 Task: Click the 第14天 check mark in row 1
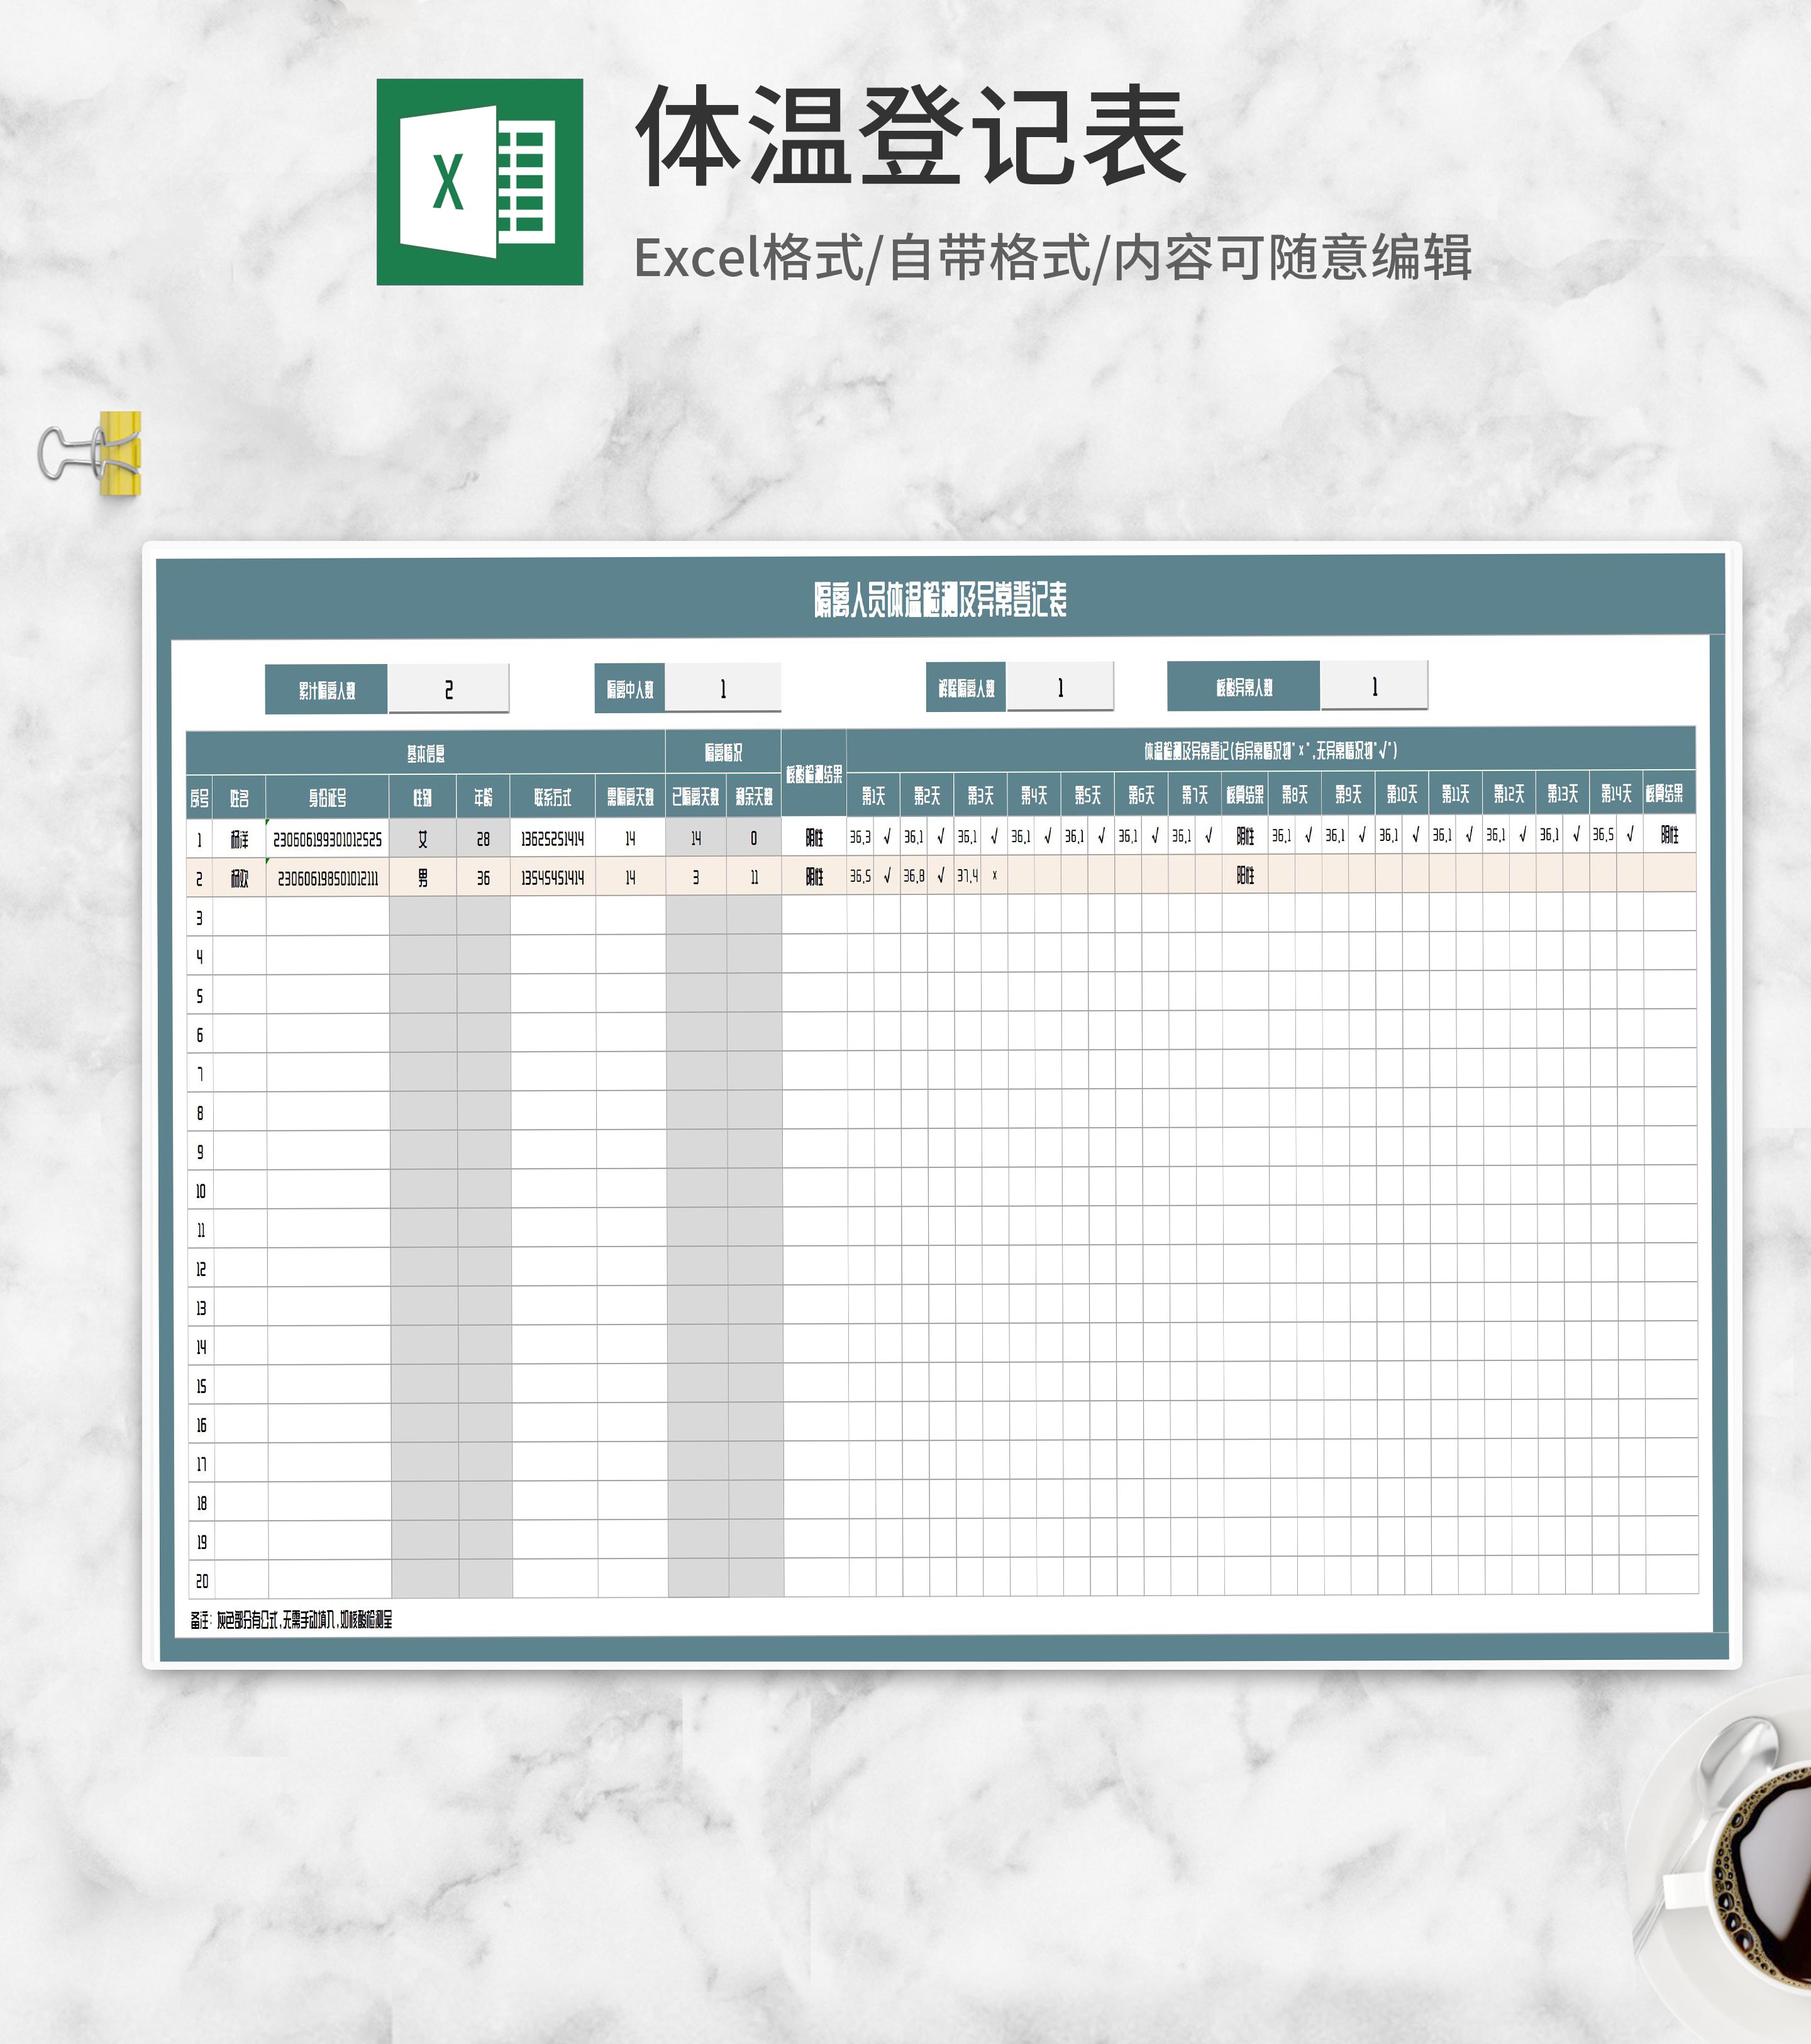(1630, 834)
